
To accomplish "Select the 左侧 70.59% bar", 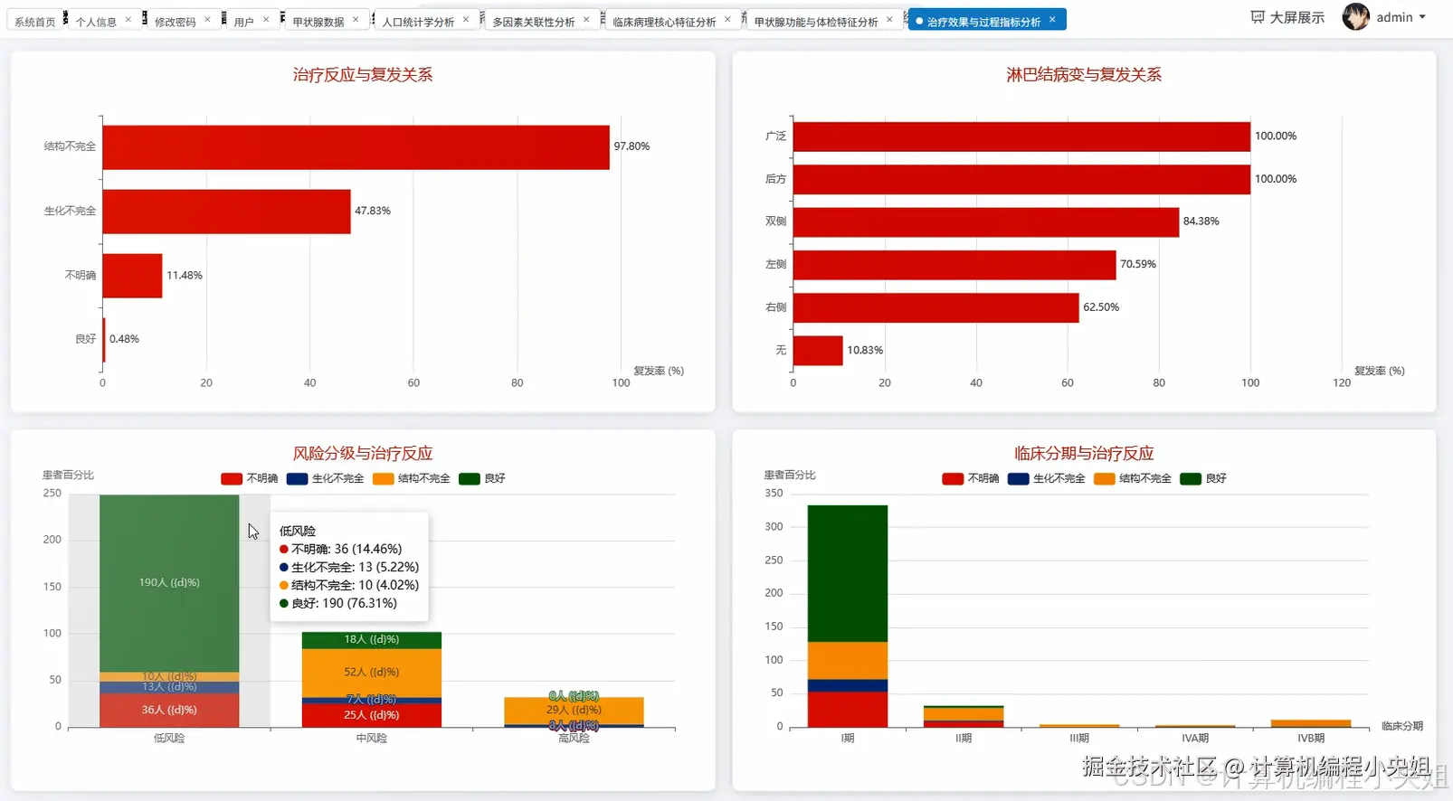I will pos(954,264).
